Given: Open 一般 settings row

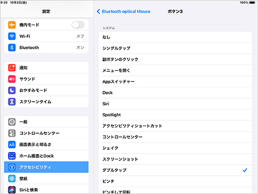Looking at the screenshot, I should 46,122.
